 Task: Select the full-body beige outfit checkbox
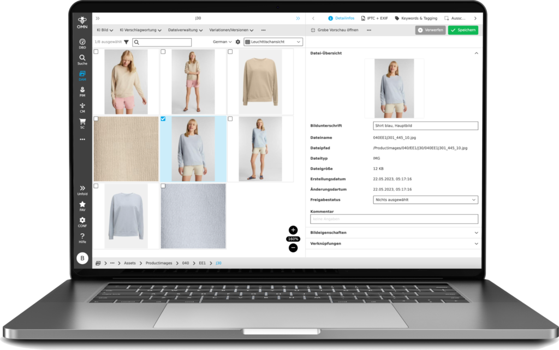163,52
